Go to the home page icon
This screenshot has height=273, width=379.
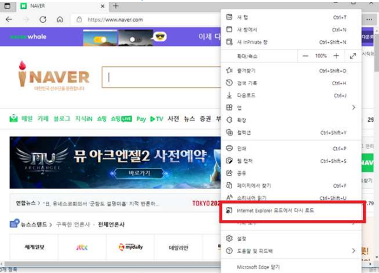coord(60,20)
